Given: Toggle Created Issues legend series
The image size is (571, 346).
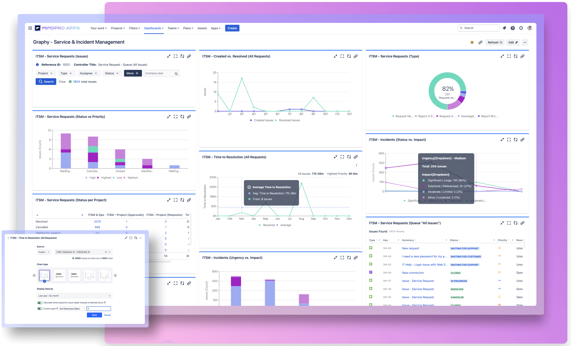Looking at the screenshot, I should pos(262,120).
